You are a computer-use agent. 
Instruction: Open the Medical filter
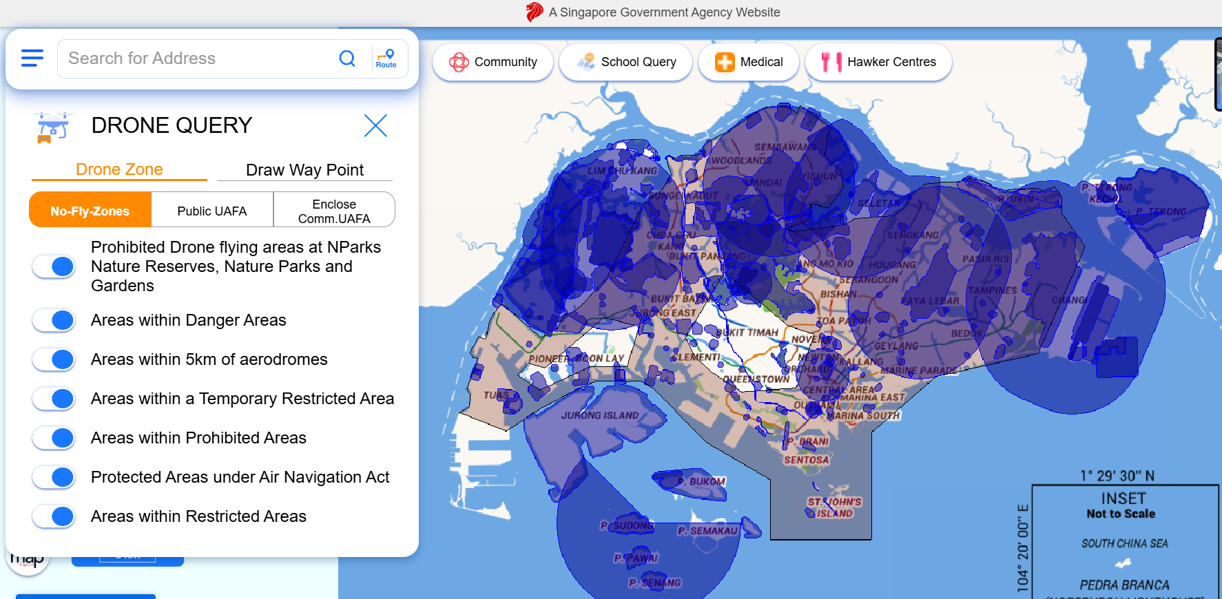click(749, 62)
